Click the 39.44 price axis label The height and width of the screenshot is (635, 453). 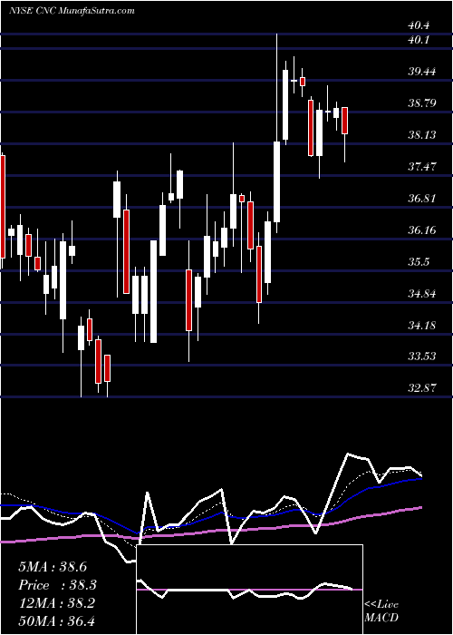422,72
